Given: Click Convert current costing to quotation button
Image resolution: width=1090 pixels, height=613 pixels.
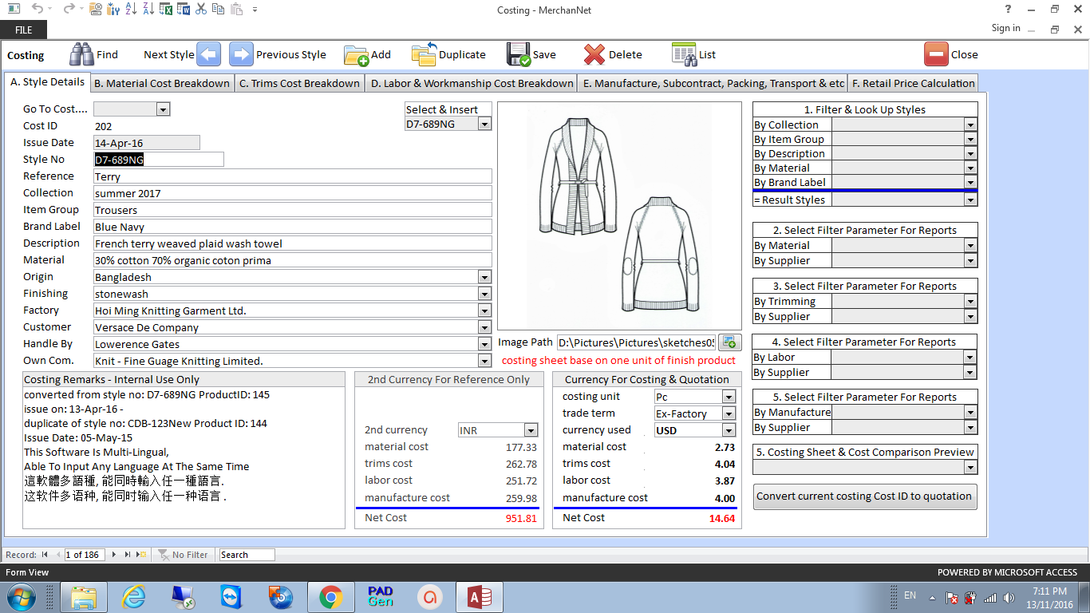Looking at the screenshot, I should tap(864, 496).
